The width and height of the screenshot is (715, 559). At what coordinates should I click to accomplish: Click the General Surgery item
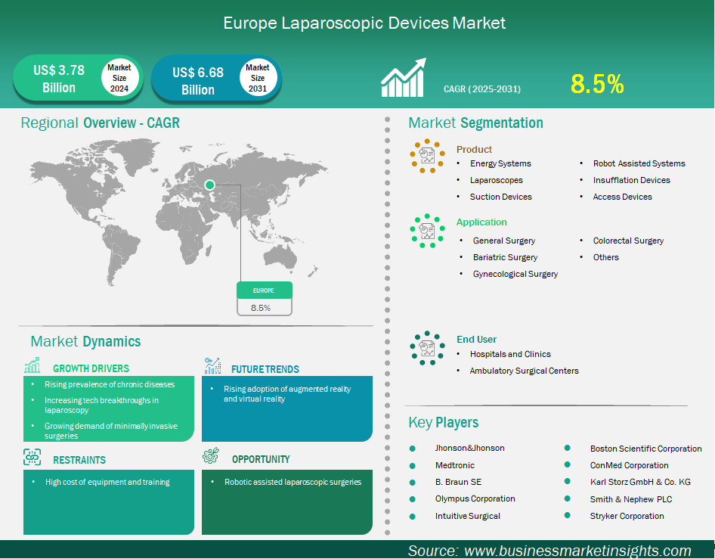pos(504,241)
